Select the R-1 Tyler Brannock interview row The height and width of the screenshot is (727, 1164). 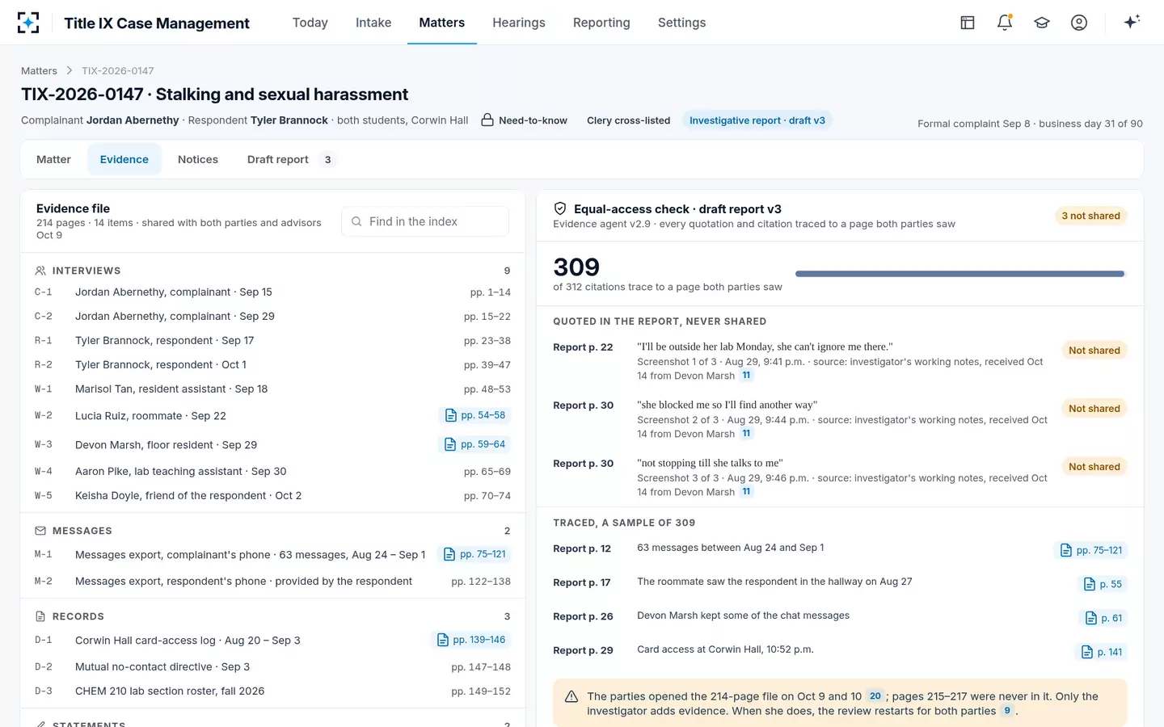272,341
